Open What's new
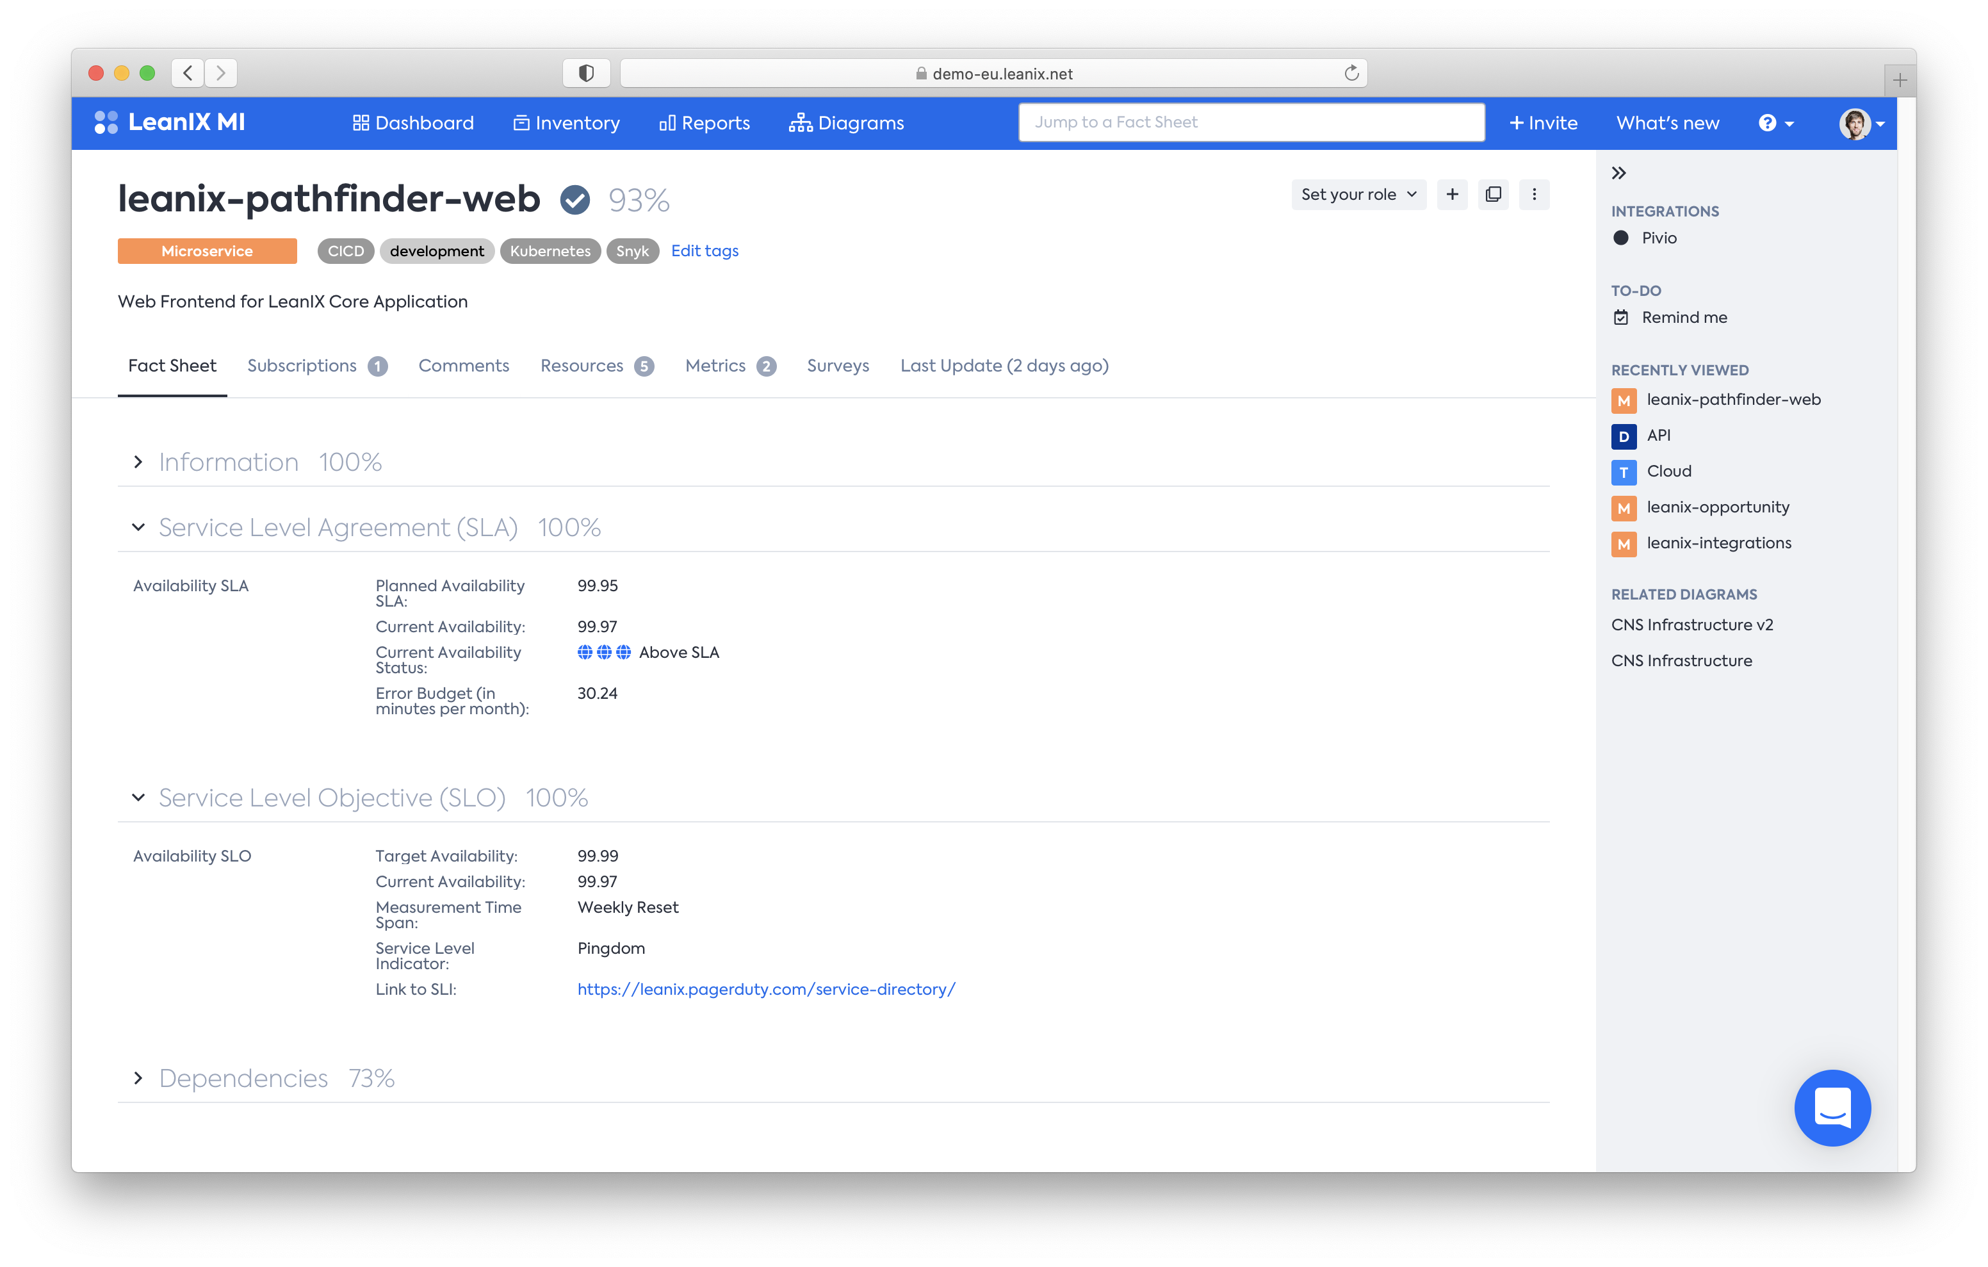 (x=1667, y=123)
